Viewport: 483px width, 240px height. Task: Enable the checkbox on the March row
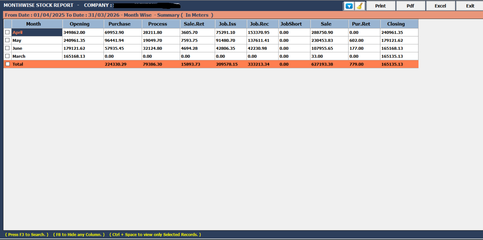click(x=8, y=56)
